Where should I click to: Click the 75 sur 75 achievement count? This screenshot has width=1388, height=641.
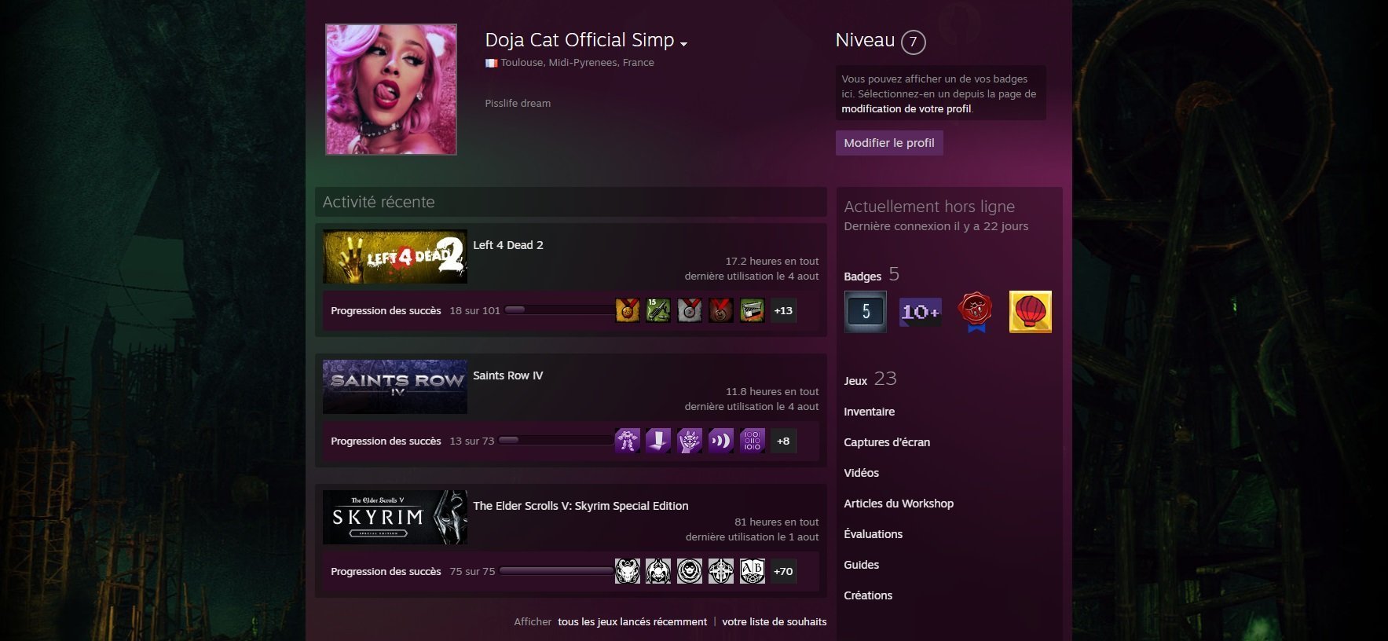coord(472,571)
